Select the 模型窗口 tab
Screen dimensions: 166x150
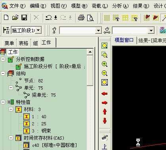[x=124, y=40]
